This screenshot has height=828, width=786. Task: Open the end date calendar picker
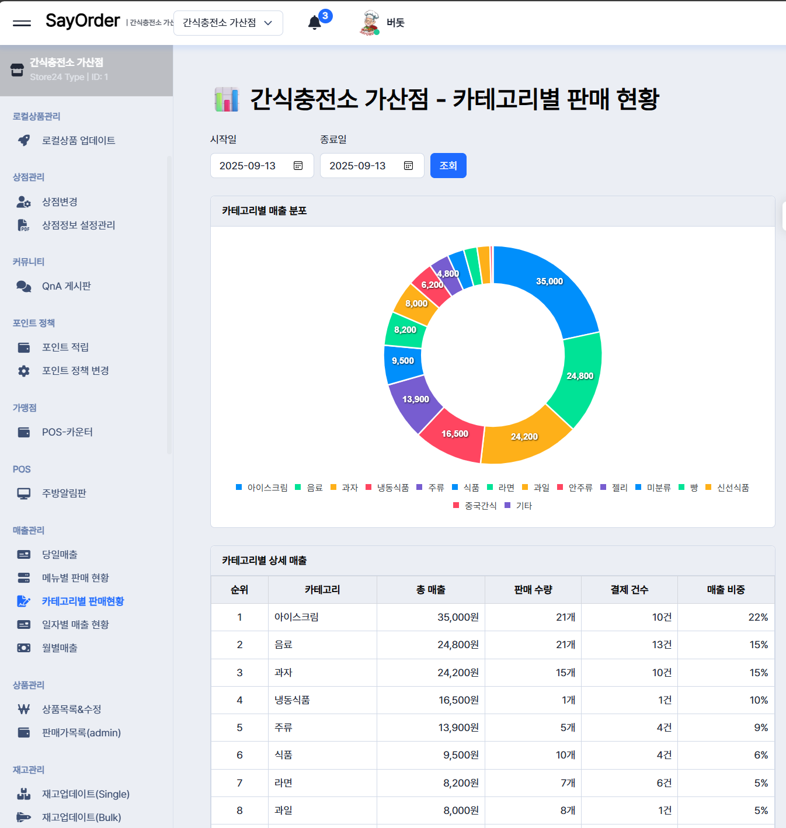click(408, 166)
